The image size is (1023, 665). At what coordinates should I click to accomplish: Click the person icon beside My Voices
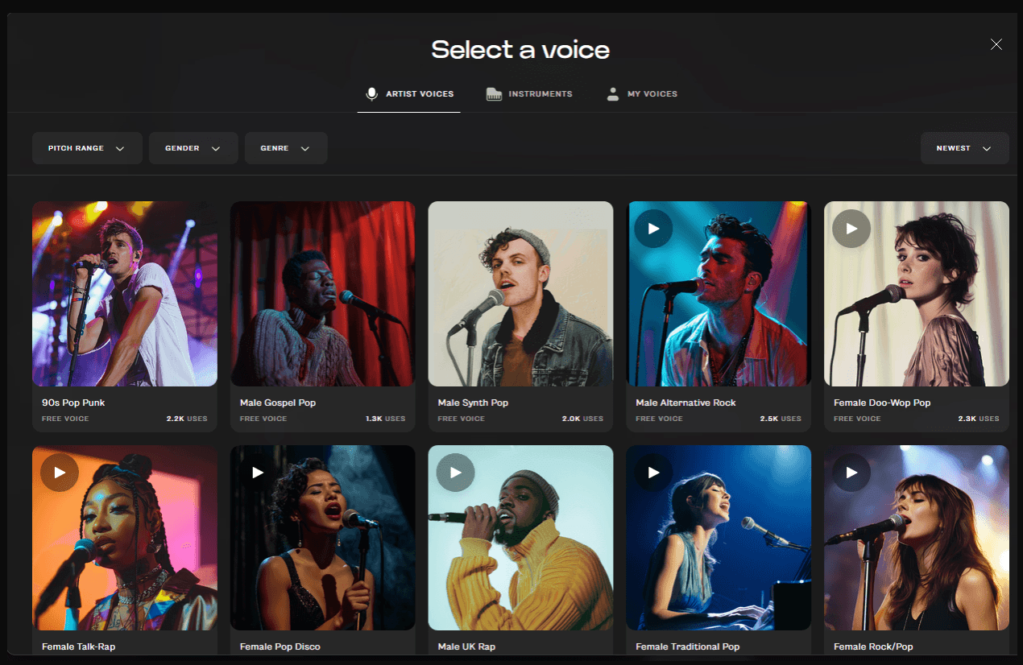612,93
